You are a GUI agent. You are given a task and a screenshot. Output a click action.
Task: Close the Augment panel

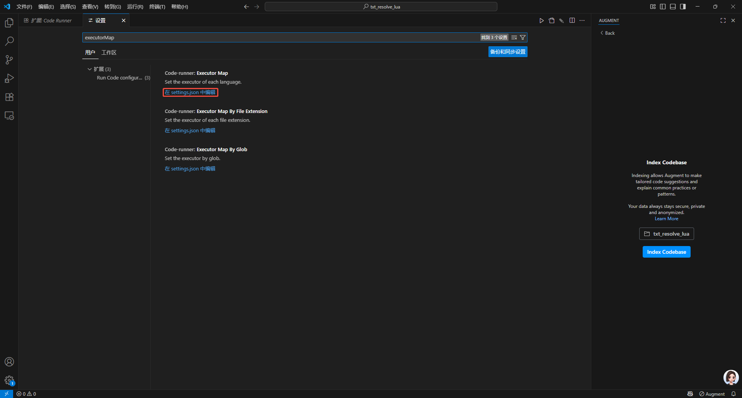(x=733, y=20)
